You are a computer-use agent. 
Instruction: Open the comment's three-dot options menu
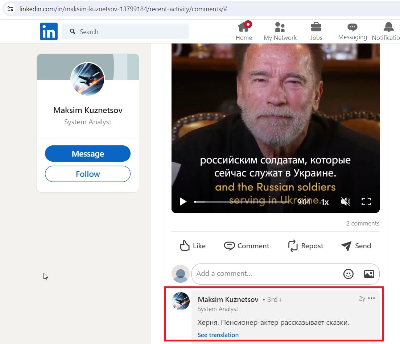point(371,298)
